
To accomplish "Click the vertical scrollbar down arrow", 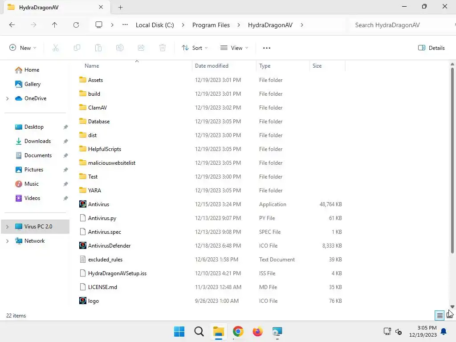I will point(452,307).
